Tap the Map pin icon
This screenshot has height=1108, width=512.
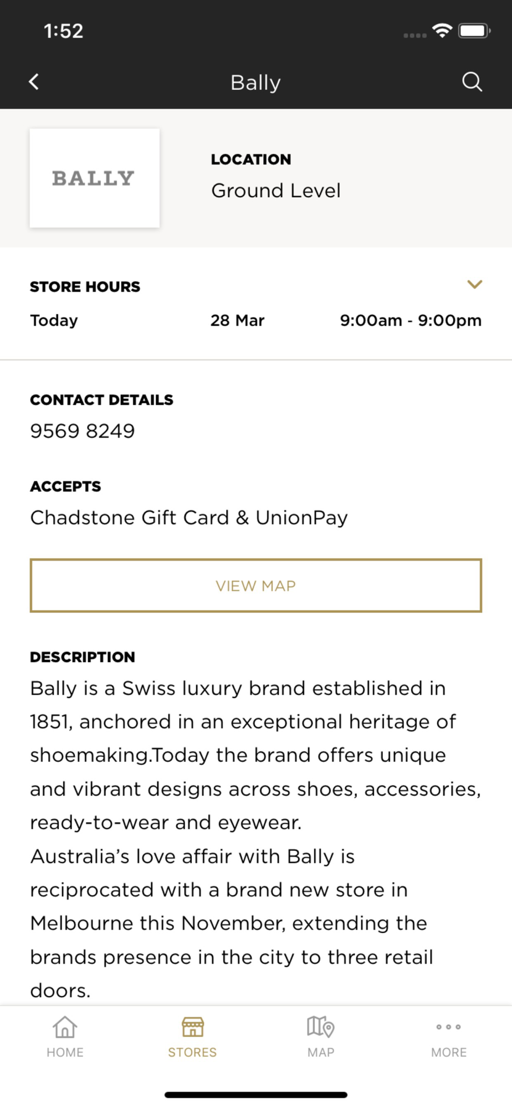click(321, 1027)
